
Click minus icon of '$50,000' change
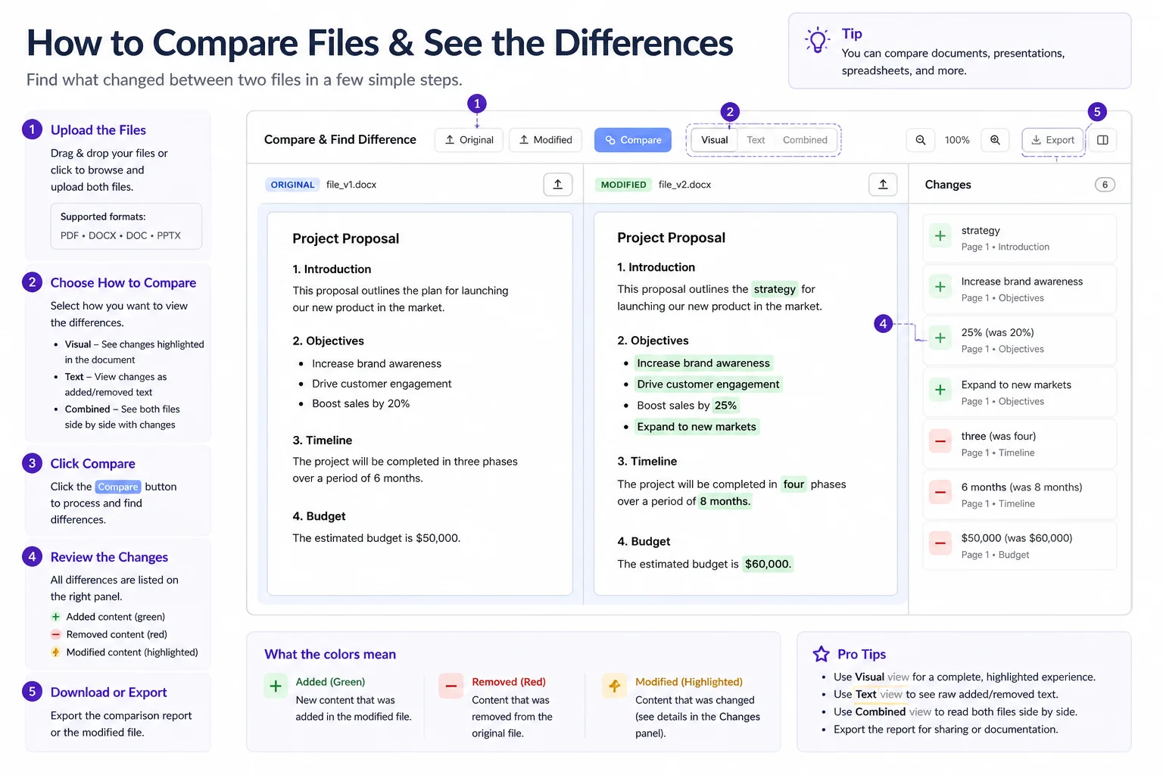tap(940, 543)
